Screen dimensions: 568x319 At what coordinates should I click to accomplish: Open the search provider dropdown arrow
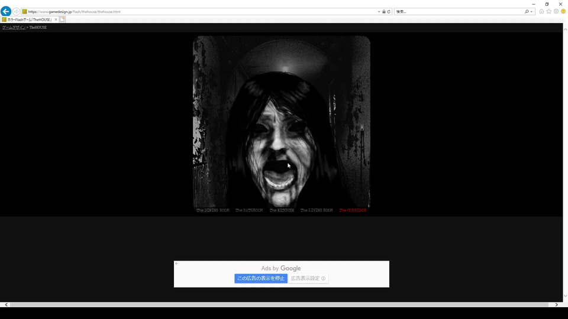click(x=531, y=12)
